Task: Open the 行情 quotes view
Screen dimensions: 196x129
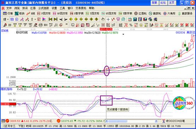Action: (8, 13)
